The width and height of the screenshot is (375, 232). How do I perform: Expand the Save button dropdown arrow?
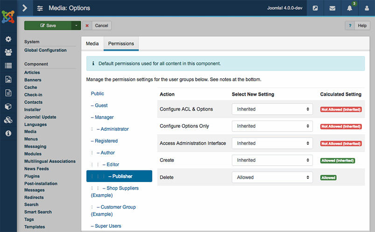[76, 26]
